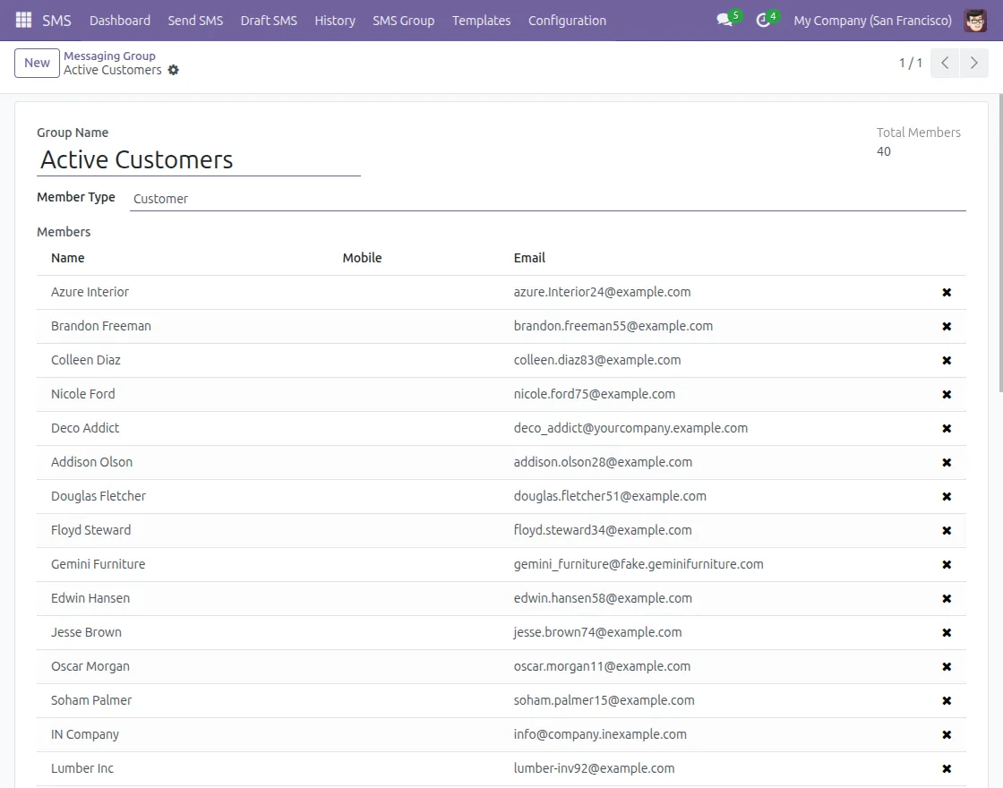Image resolution: width=1003 pixels, height=788 pixels.
Task: Open the apps grid menu icon
Action: [23, 20]
